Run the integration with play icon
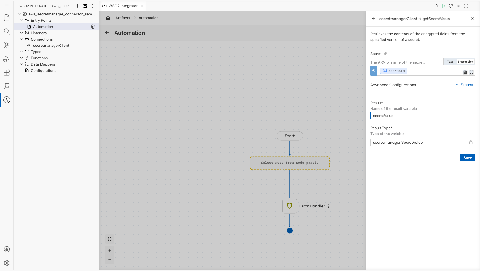Image resolution: width=480 pixels, height=271 pixels. tap(443, 6)
